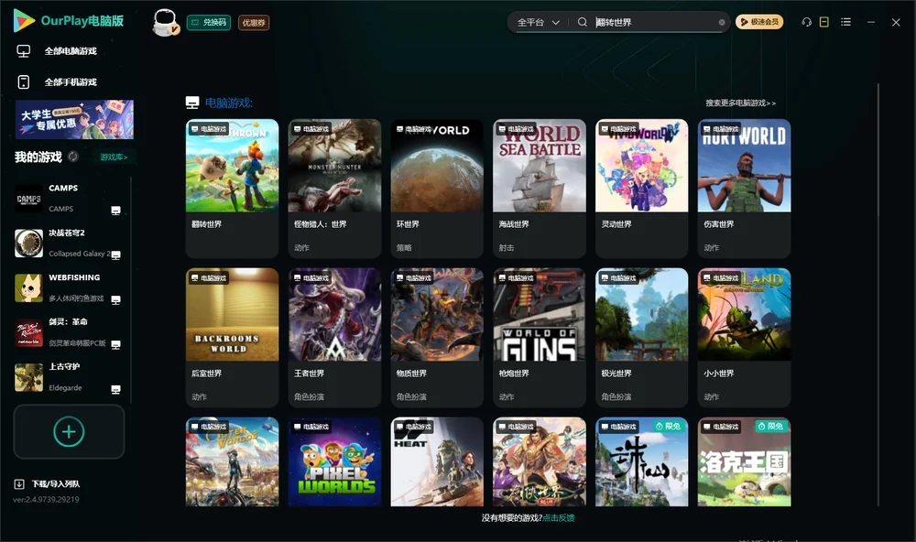Click the plus button to add game
The image size is (916, 542).
pyautogui.click(x=69, y=431)
